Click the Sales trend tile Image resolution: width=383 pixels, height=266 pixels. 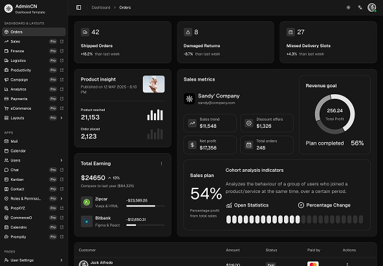point(210,123)
